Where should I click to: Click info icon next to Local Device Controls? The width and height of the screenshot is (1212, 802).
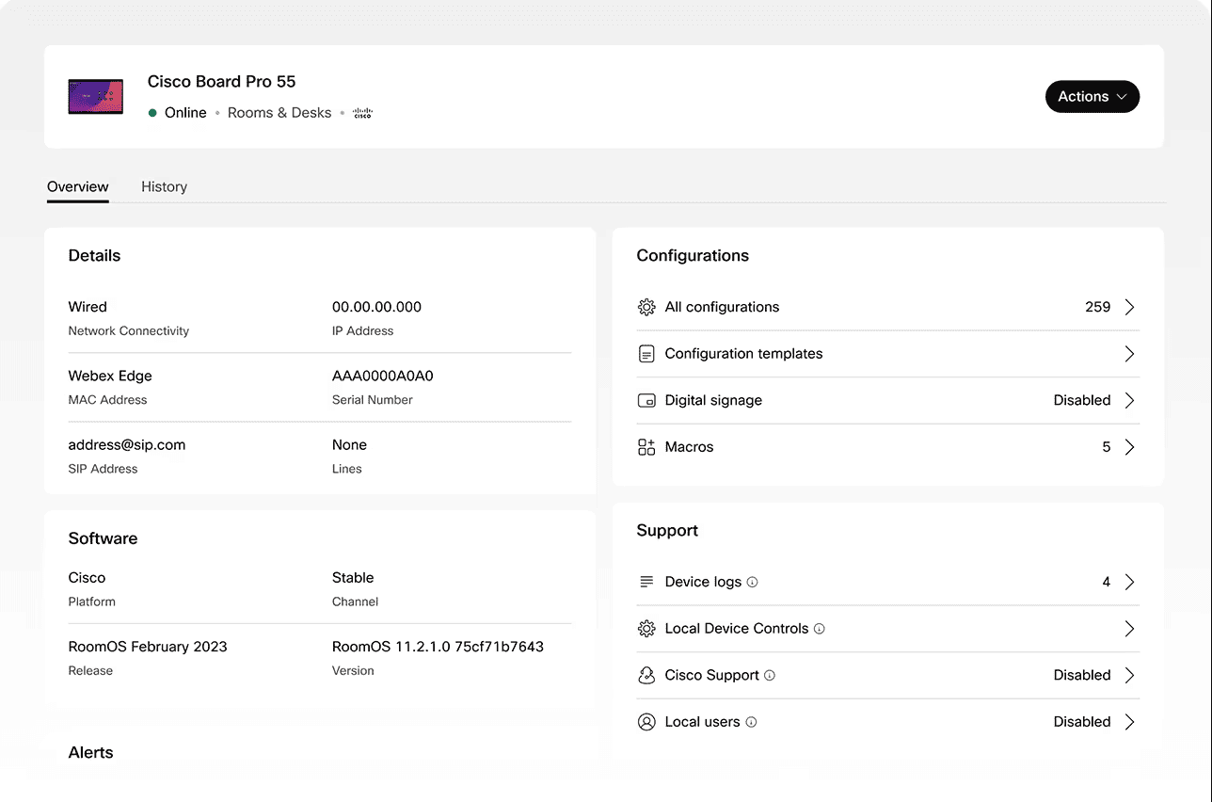(x=819, y=629)
